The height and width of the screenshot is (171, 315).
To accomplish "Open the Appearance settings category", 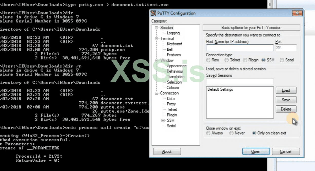I will (x=176, y=66).
